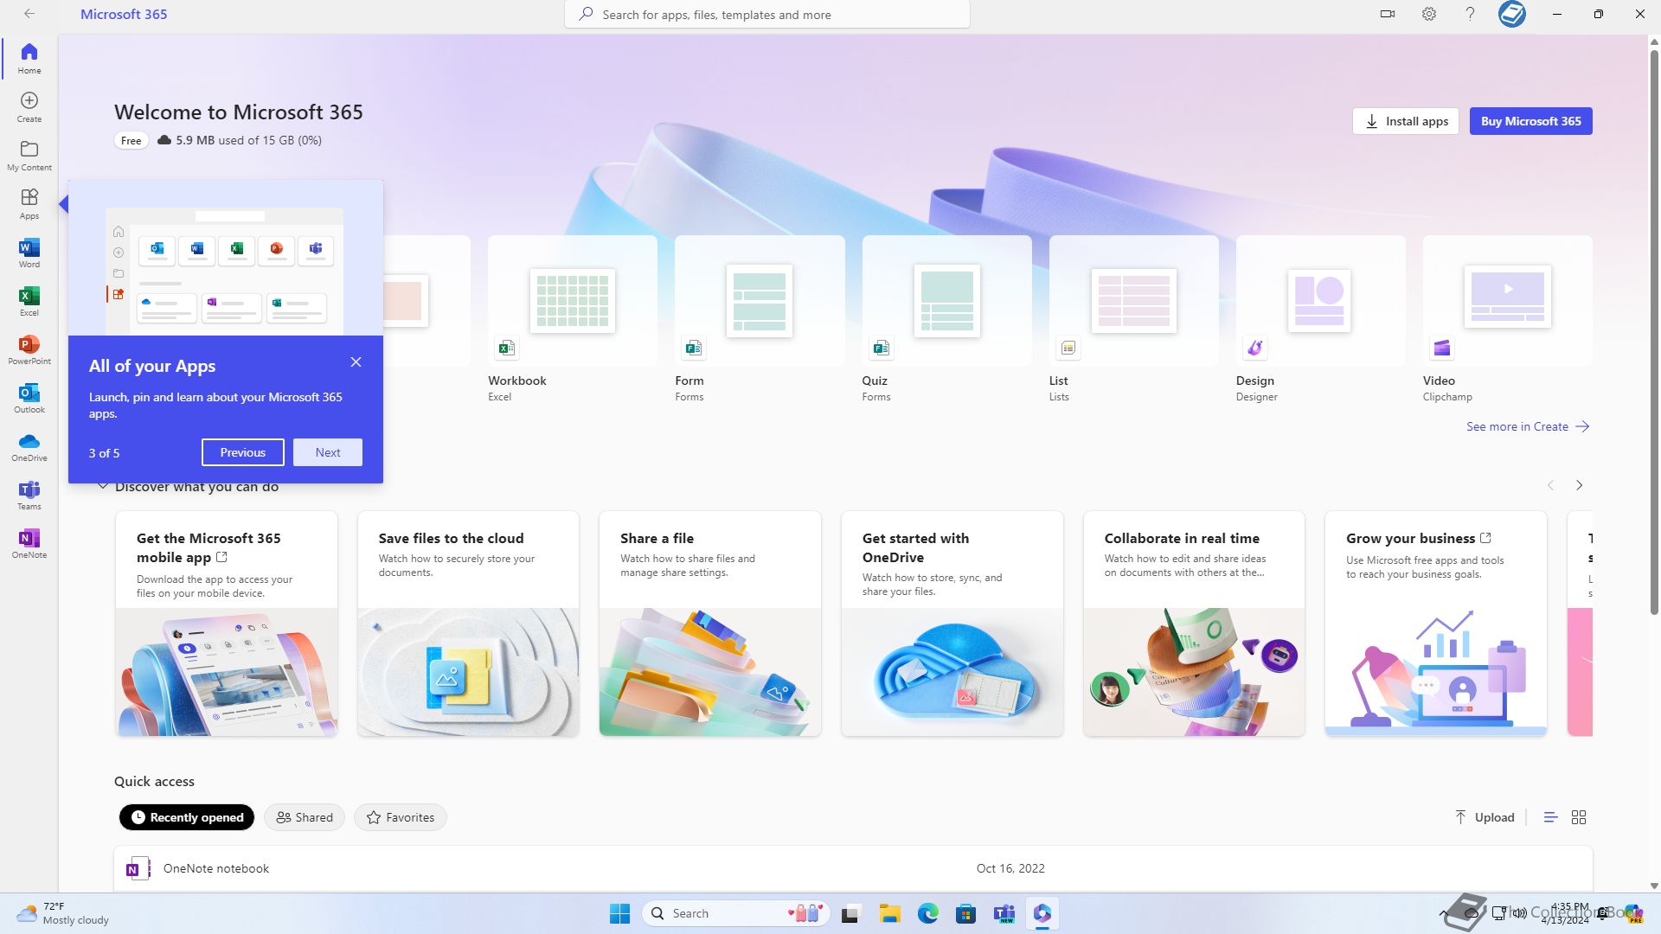Open Teams from the sidebar

tap(29, 495)
